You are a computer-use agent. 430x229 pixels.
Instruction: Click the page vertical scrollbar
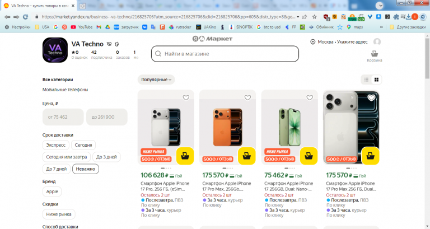tap(427, 58)
